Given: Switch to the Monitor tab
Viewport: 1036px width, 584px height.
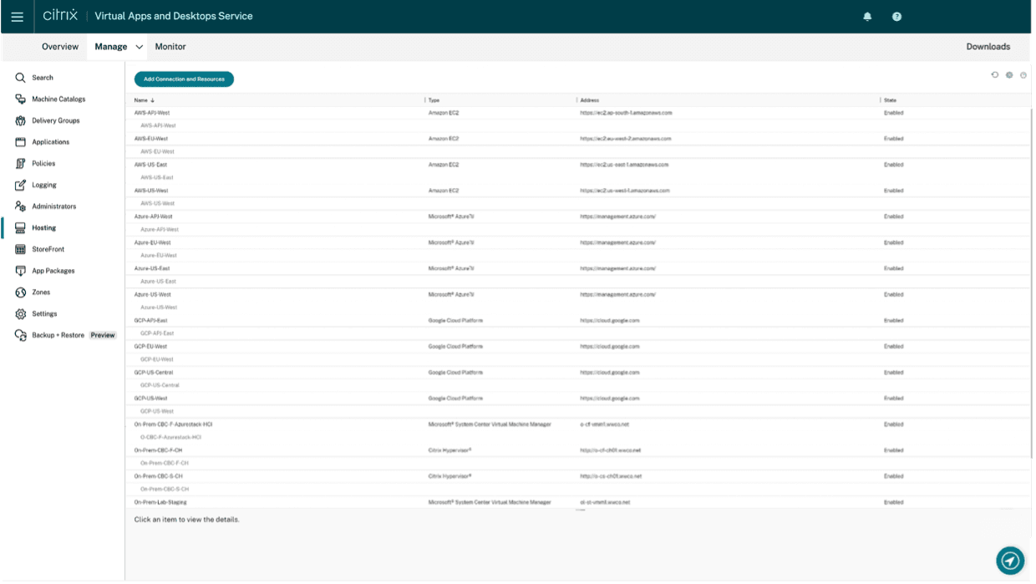Looking at the screenshot, I should [170, 47].
